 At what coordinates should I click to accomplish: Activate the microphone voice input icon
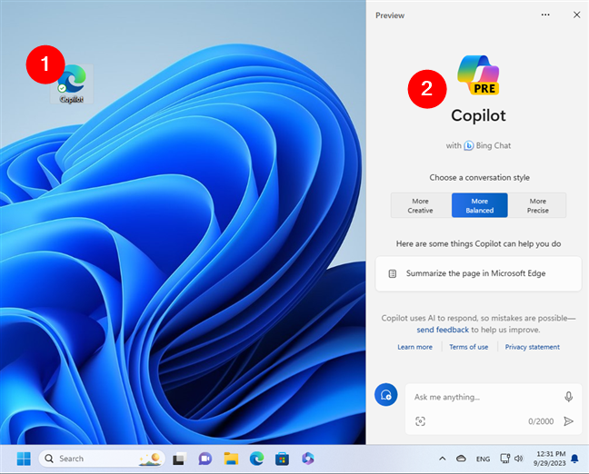pos(568,397)
